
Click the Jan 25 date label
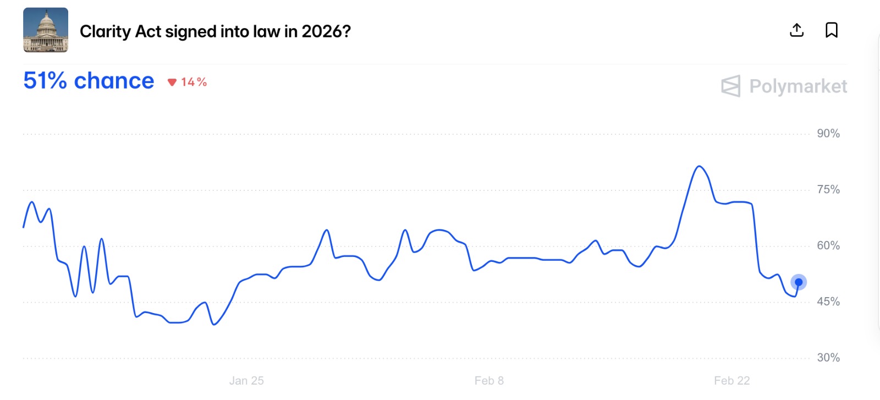coord(246,380)
